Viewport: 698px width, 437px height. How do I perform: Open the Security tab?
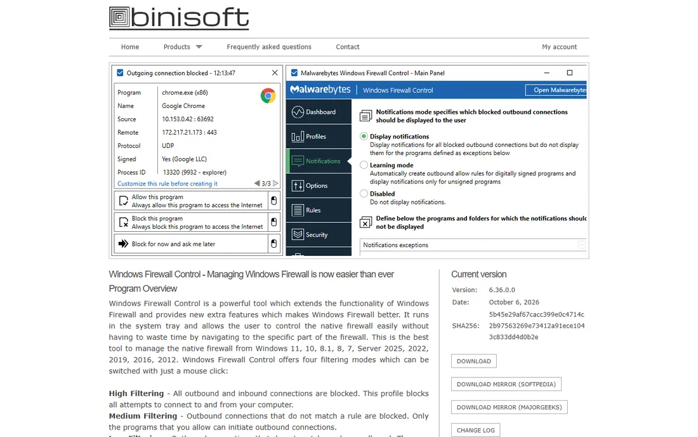tap(319, 234)
